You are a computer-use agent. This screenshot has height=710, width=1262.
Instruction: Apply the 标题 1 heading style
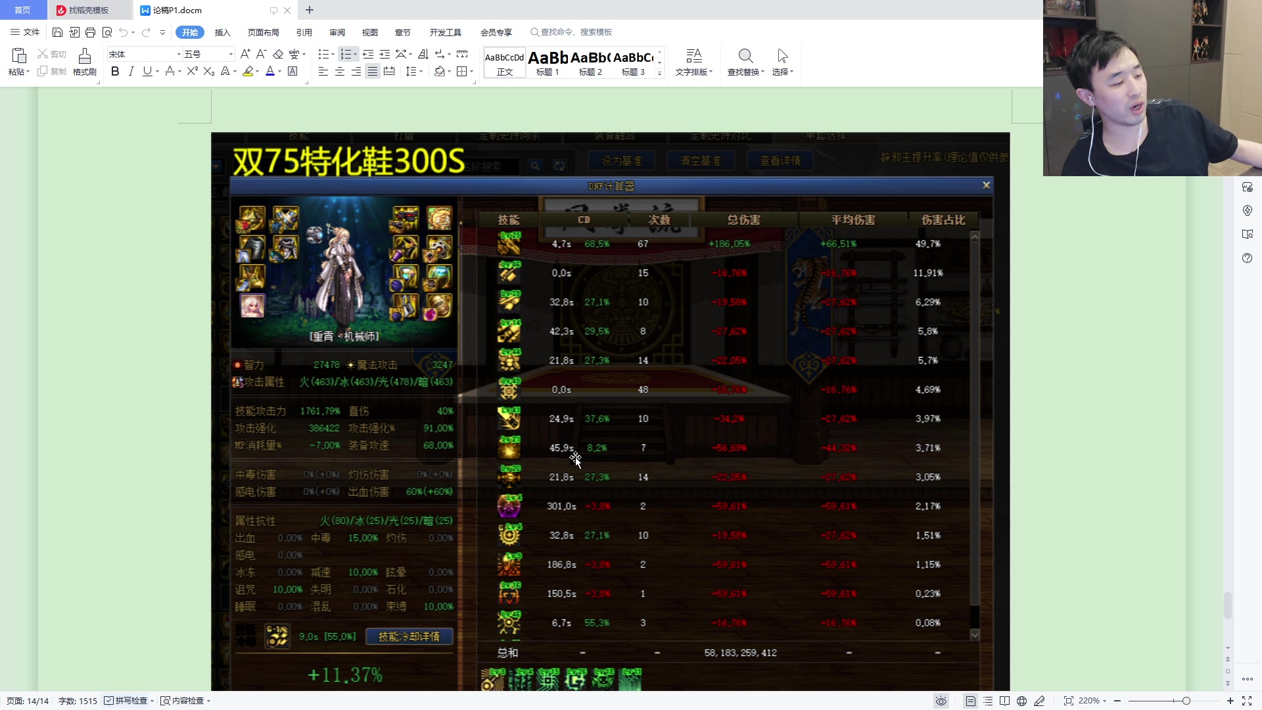coord(548,62)
